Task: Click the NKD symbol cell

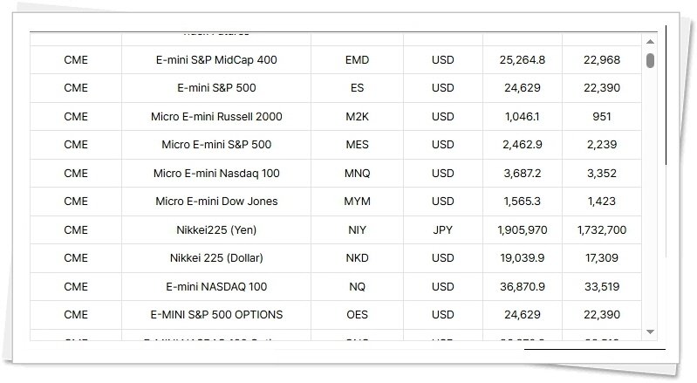Action: tap(357, 258)
